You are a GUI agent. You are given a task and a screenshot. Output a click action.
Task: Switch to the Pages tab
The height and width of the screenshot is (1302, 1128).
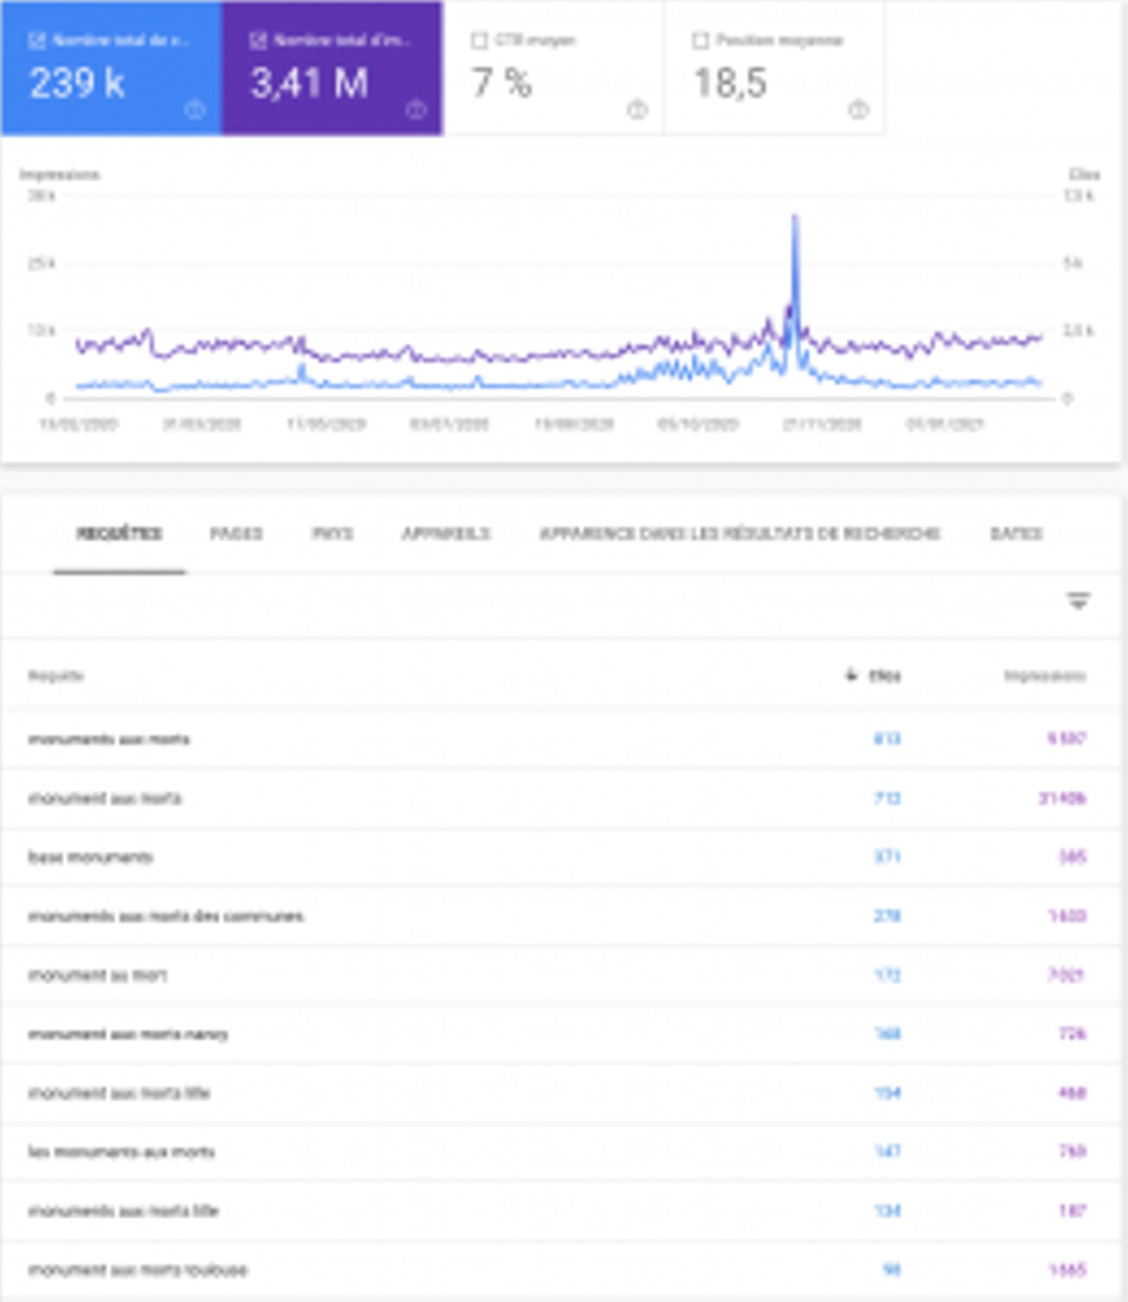[236, 534]
